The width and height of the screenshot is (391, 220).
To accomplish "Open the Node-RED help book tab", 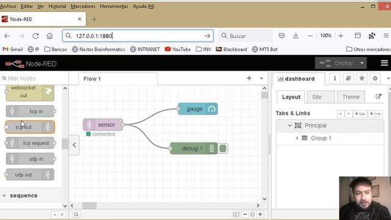I will coord(348,79).
